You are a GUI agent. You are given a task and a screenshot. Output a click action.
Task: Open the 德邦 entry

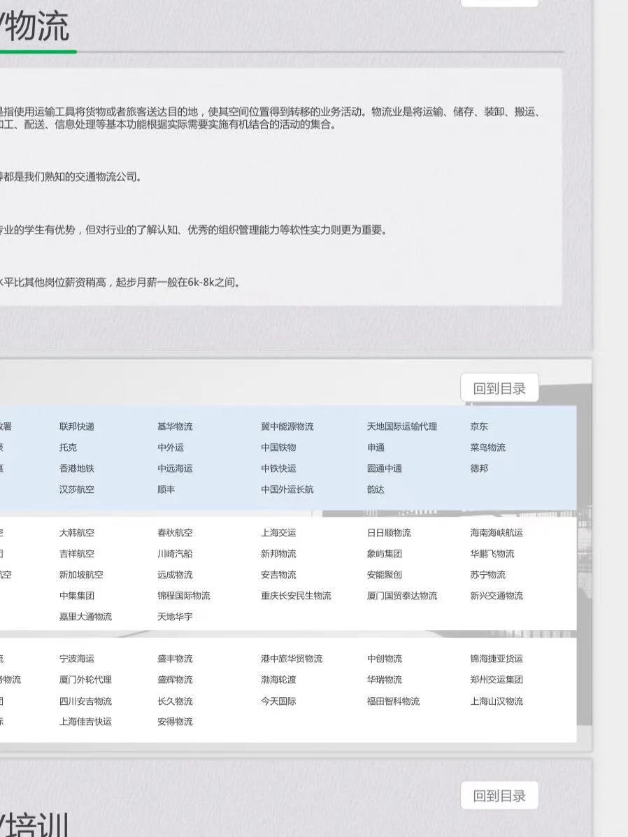click(x=479, y=468)
